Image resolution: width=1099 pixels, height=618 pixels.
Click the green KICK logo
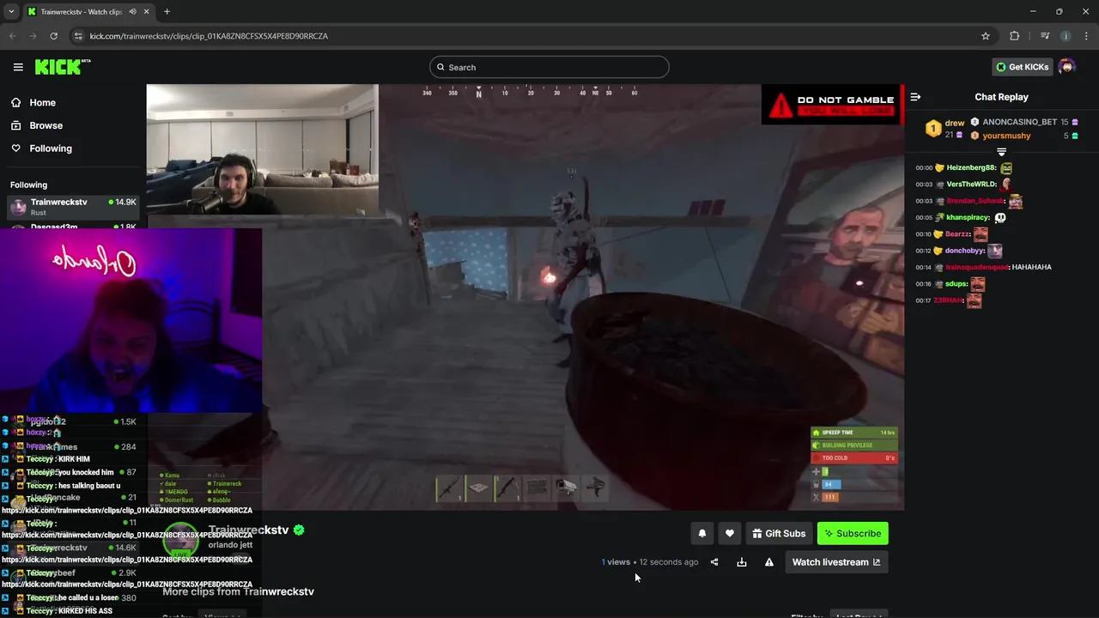click(x=62, y=67)
